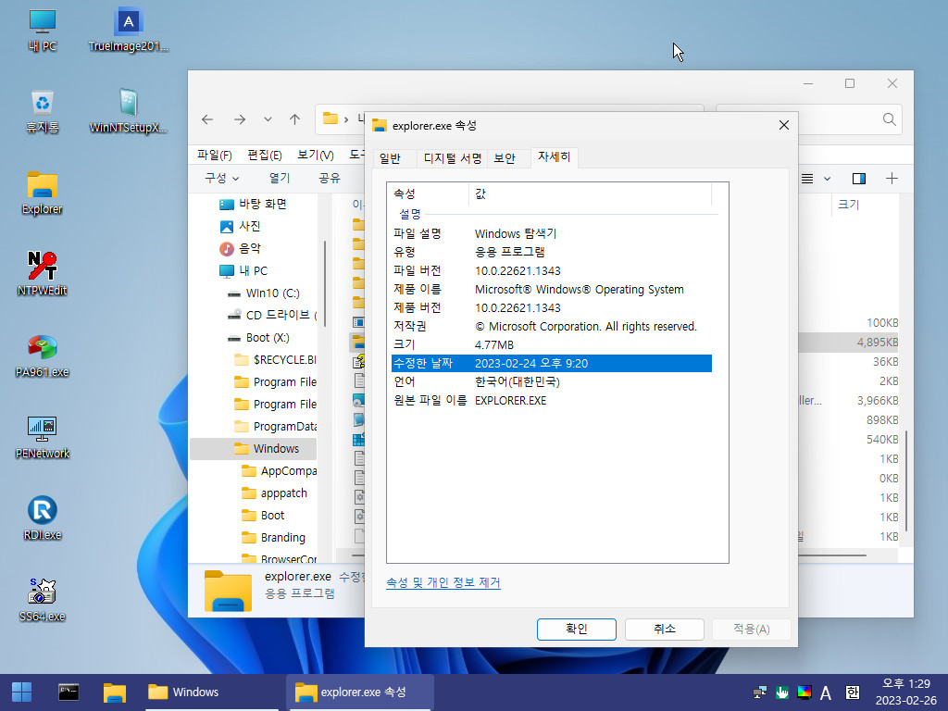Click the Windows taskbar window button
The image size is (948, 711).
(x=211, y=692)
